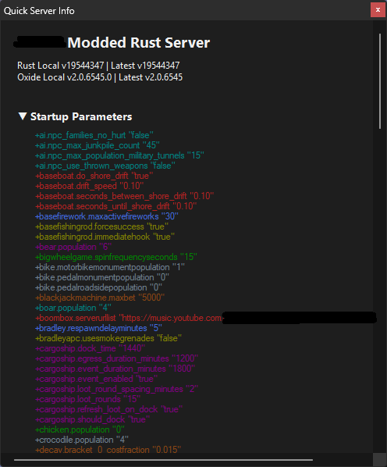
Task: Click the horizontal scrollbar at bottom
Action: coord(163,460)
